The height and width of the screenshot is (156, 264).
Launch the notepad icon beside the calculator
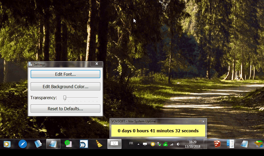tap(244, 144)
